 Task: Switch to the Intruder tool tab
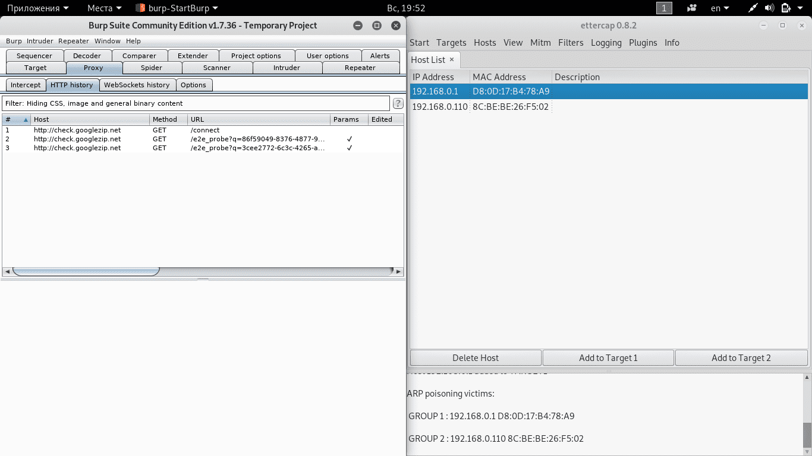point(287,68)
